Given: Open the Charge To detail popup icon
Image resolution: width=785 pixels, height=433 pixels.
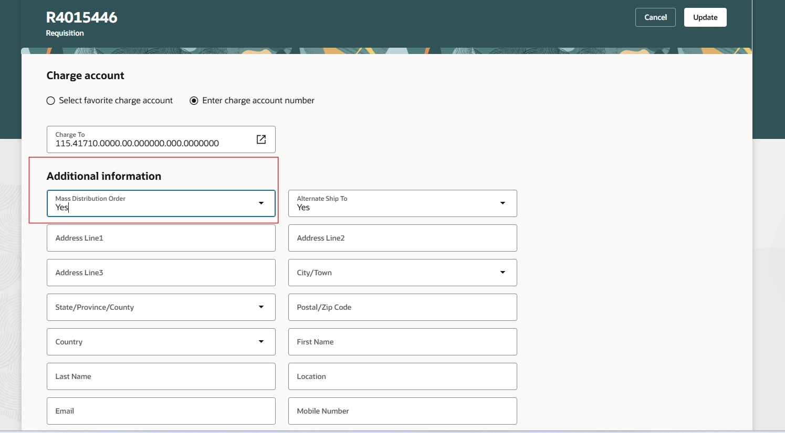Looking at the screenshot, I should coord(261,139).
